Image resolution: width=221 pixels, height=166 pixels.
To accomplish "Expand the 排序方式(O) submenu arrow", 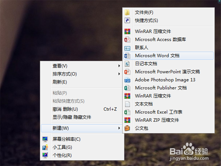I will pos(119,74).
